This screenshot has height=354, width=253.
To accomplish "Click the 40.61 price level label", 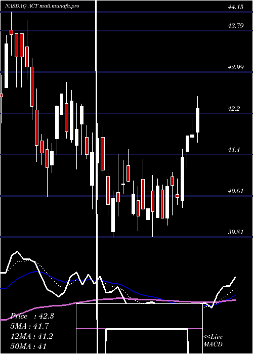I will (236, 191).
